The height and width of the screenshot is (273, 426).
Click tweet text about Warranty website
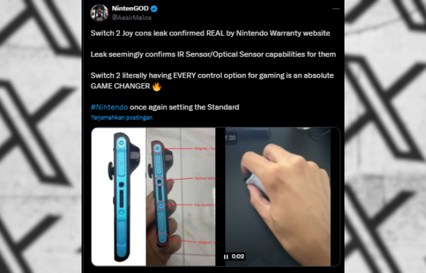click(x=211, y=33)
